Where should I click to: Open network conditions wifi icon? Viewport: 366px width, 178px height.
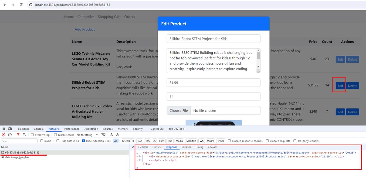(103, 135)
